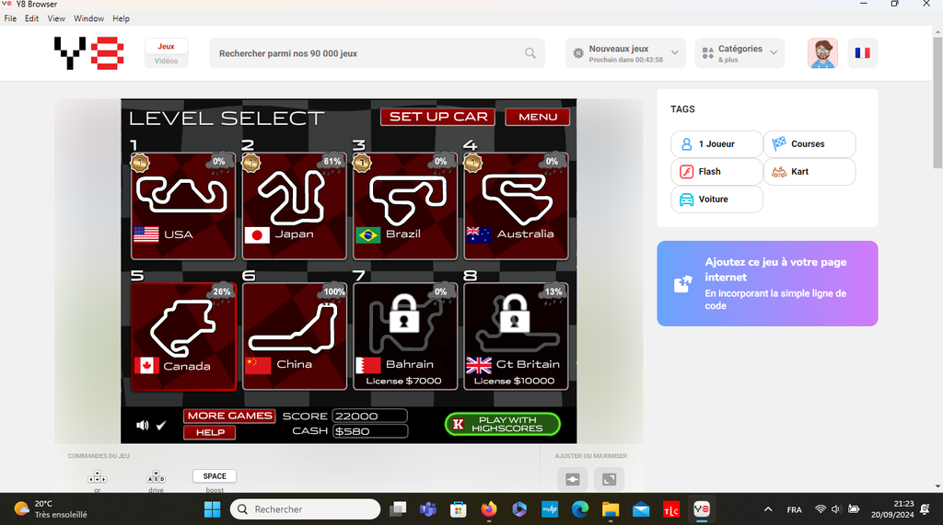Switch to the Jeux tab
Image resolution: width=943 pixels, height=525 pixels.
166,46
